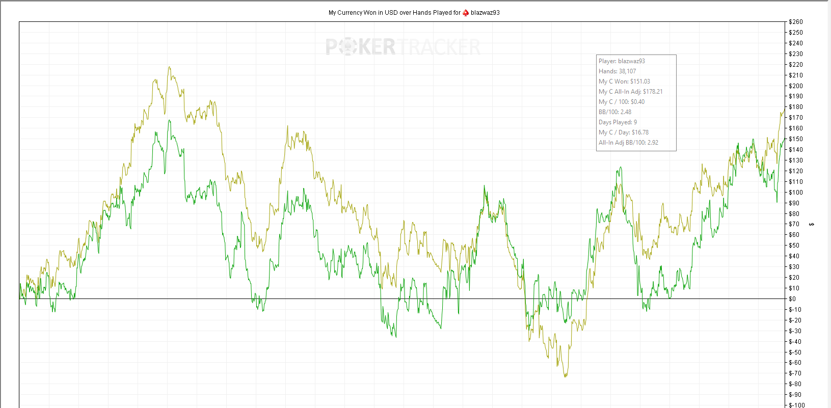The width and height of the screenshot is (831, 408).
Task: Select the $90 y-axis label
Action: coord(794,203)
